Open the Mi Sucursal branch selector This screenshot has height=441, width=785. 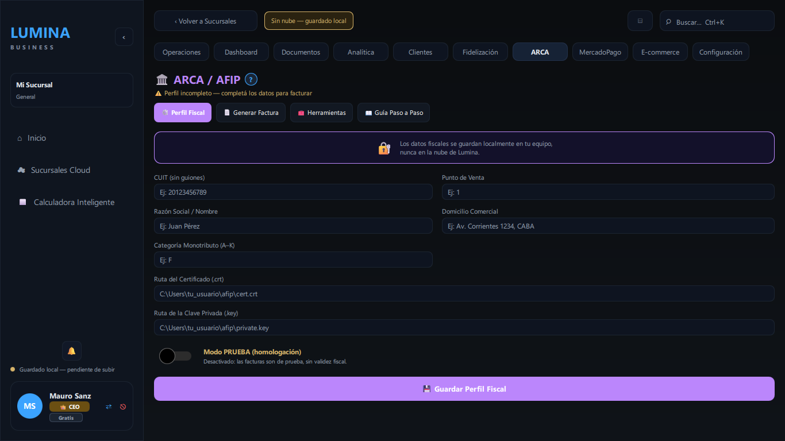click(72, 90)
